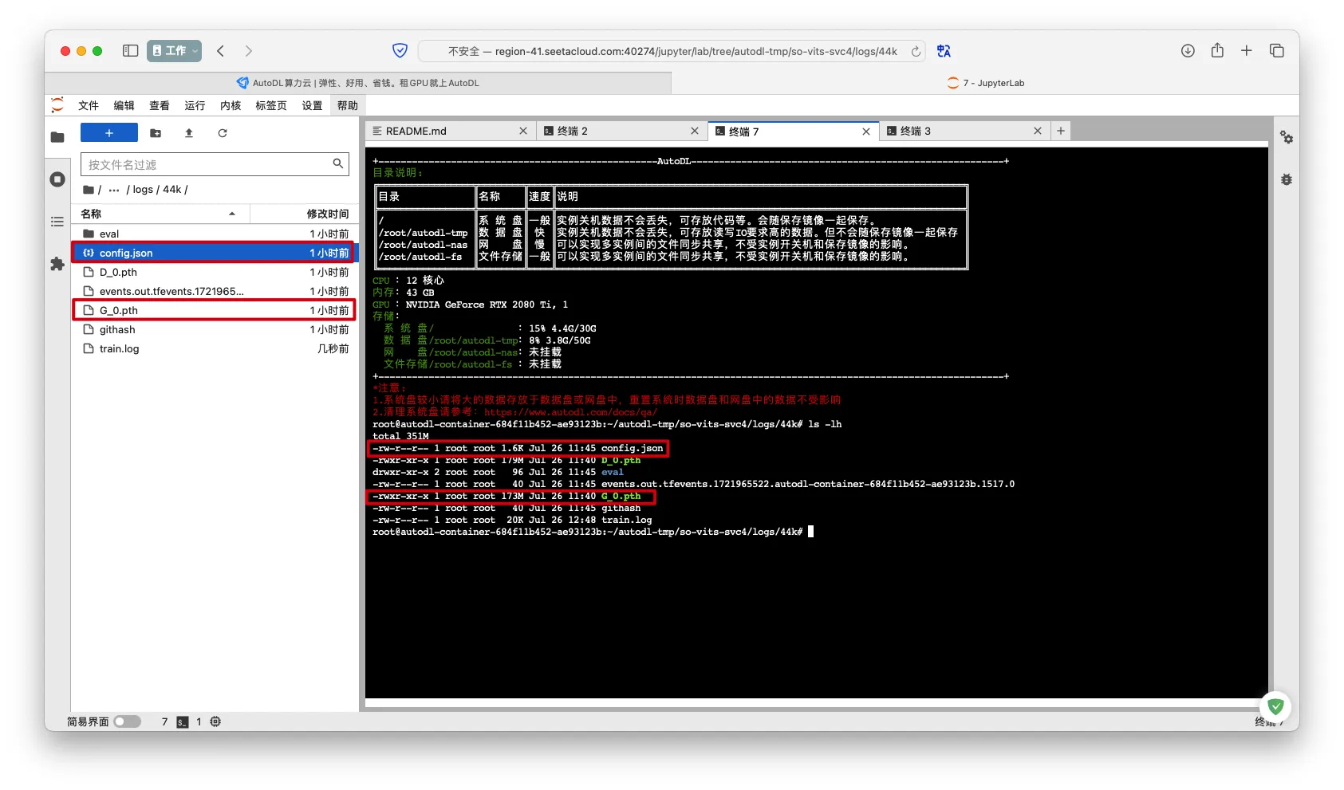Switch to the 终端 3 tab

(x=916, y=131)
